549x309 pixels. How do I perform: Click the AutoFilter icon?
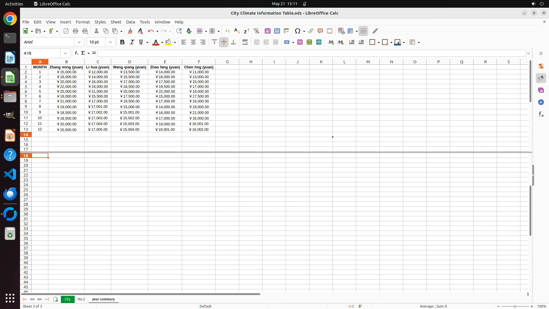tap(256, 31)
